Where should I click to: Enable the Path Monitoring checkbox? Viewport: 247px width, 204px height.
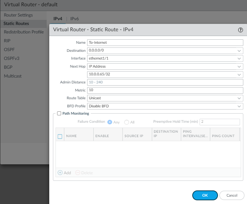[x=59, y=114]
